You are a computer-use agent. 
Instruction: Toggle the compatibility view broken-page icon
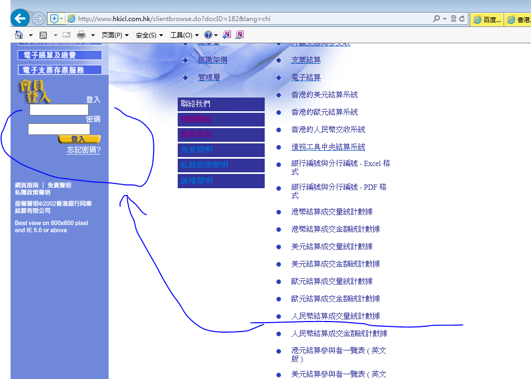[x=454, y=18]
